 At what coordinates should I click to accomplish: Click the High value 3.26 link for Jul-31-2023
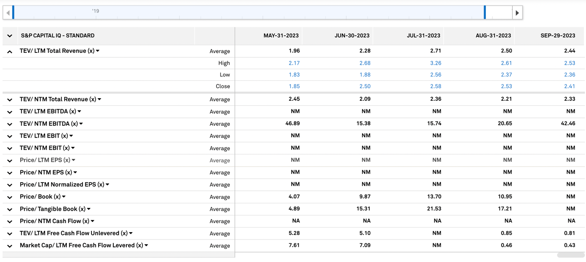pyautogui.click(x=435, y=63)
